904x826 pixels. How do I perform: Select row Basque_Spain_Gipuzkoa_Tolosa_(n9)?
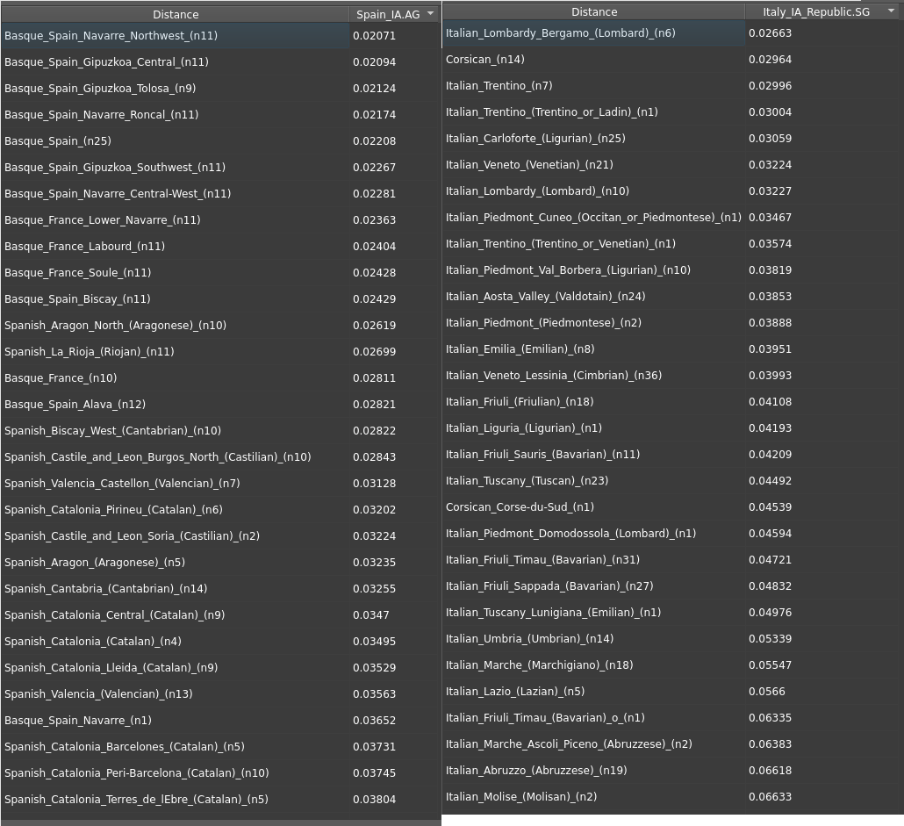tap(221, 88)
